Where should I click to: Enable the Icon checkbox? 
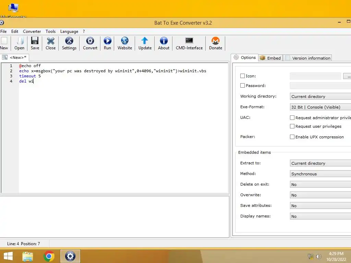point(242,76)
